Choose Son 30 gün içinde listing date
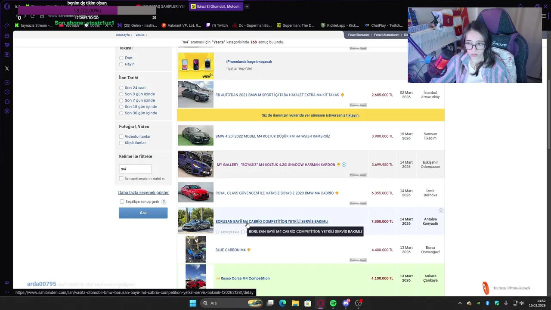The height and width of the screenshot is (310, 551). [121, 113]
